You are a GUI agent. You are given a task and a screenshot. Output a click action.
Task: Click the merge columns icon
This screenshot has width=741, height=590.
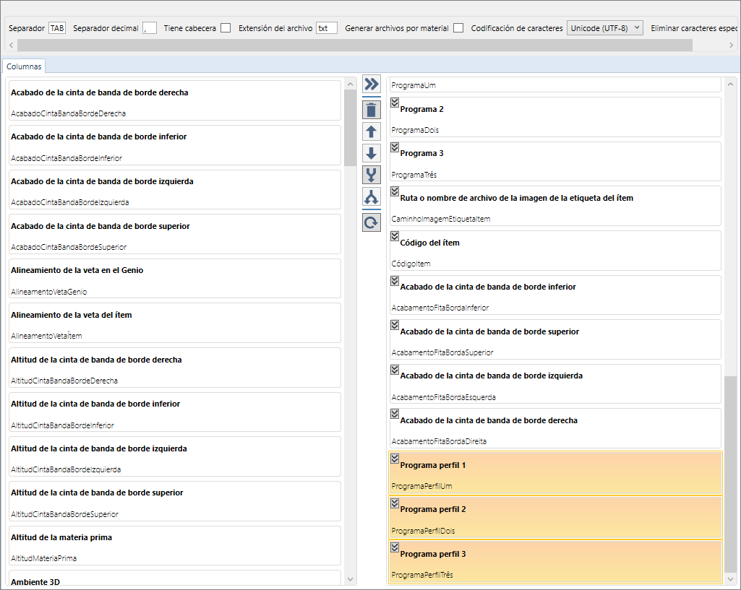tap(372, 175)
